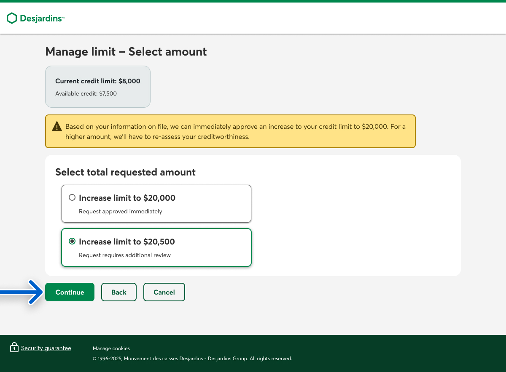Select the $20,500 radio button
506x372 pixels.
[x=72, y=241]
